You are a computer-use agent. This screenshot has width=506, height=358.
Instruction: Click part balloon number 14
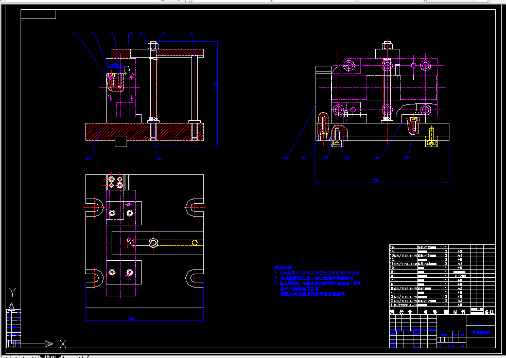pos(377,158)
